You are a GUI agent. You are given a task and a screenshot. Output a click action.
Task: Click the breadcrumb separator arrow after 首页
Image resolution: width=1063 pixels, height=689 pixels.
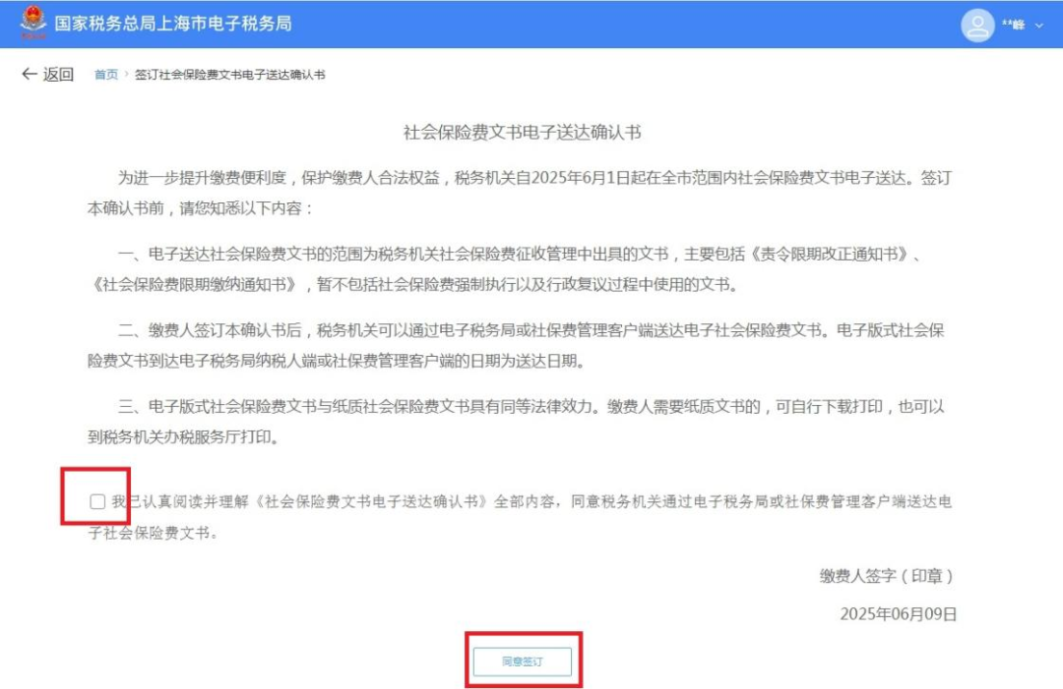127,75
